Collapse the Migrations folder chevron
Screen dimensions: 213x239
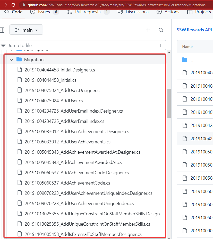11,60
